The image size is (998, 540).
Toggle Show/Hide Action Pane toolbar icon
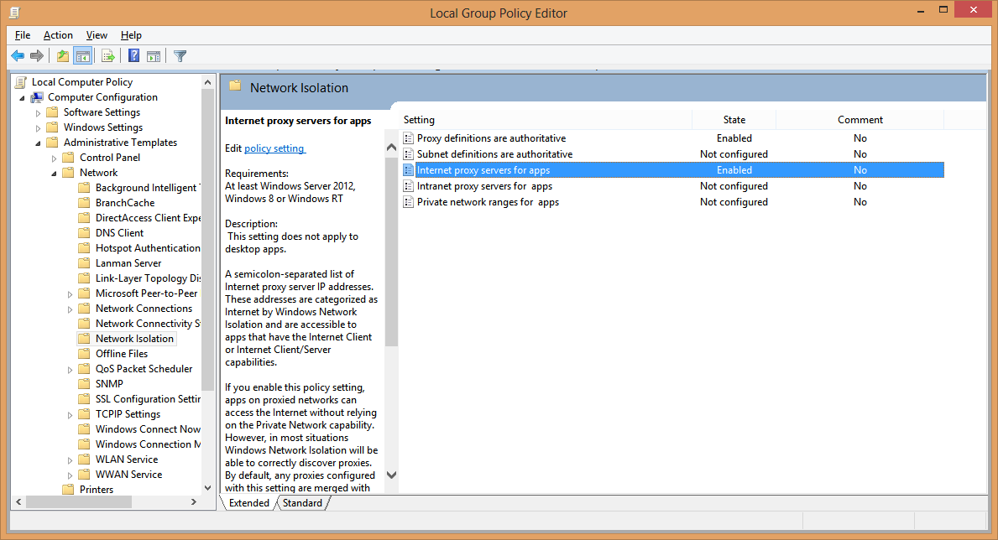click(154, 56)
